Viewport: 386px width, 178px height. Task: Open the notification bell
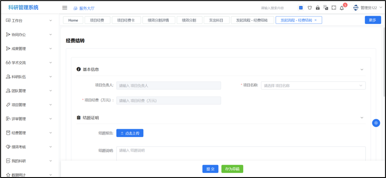342,8
